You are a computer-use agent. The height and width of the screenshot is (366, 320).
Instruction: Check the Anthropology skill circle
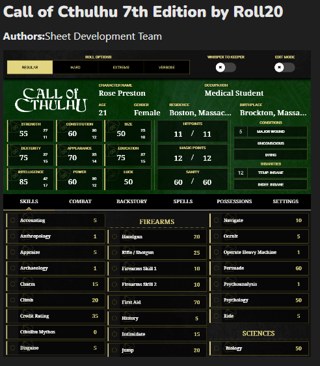(x=13, y=236)
